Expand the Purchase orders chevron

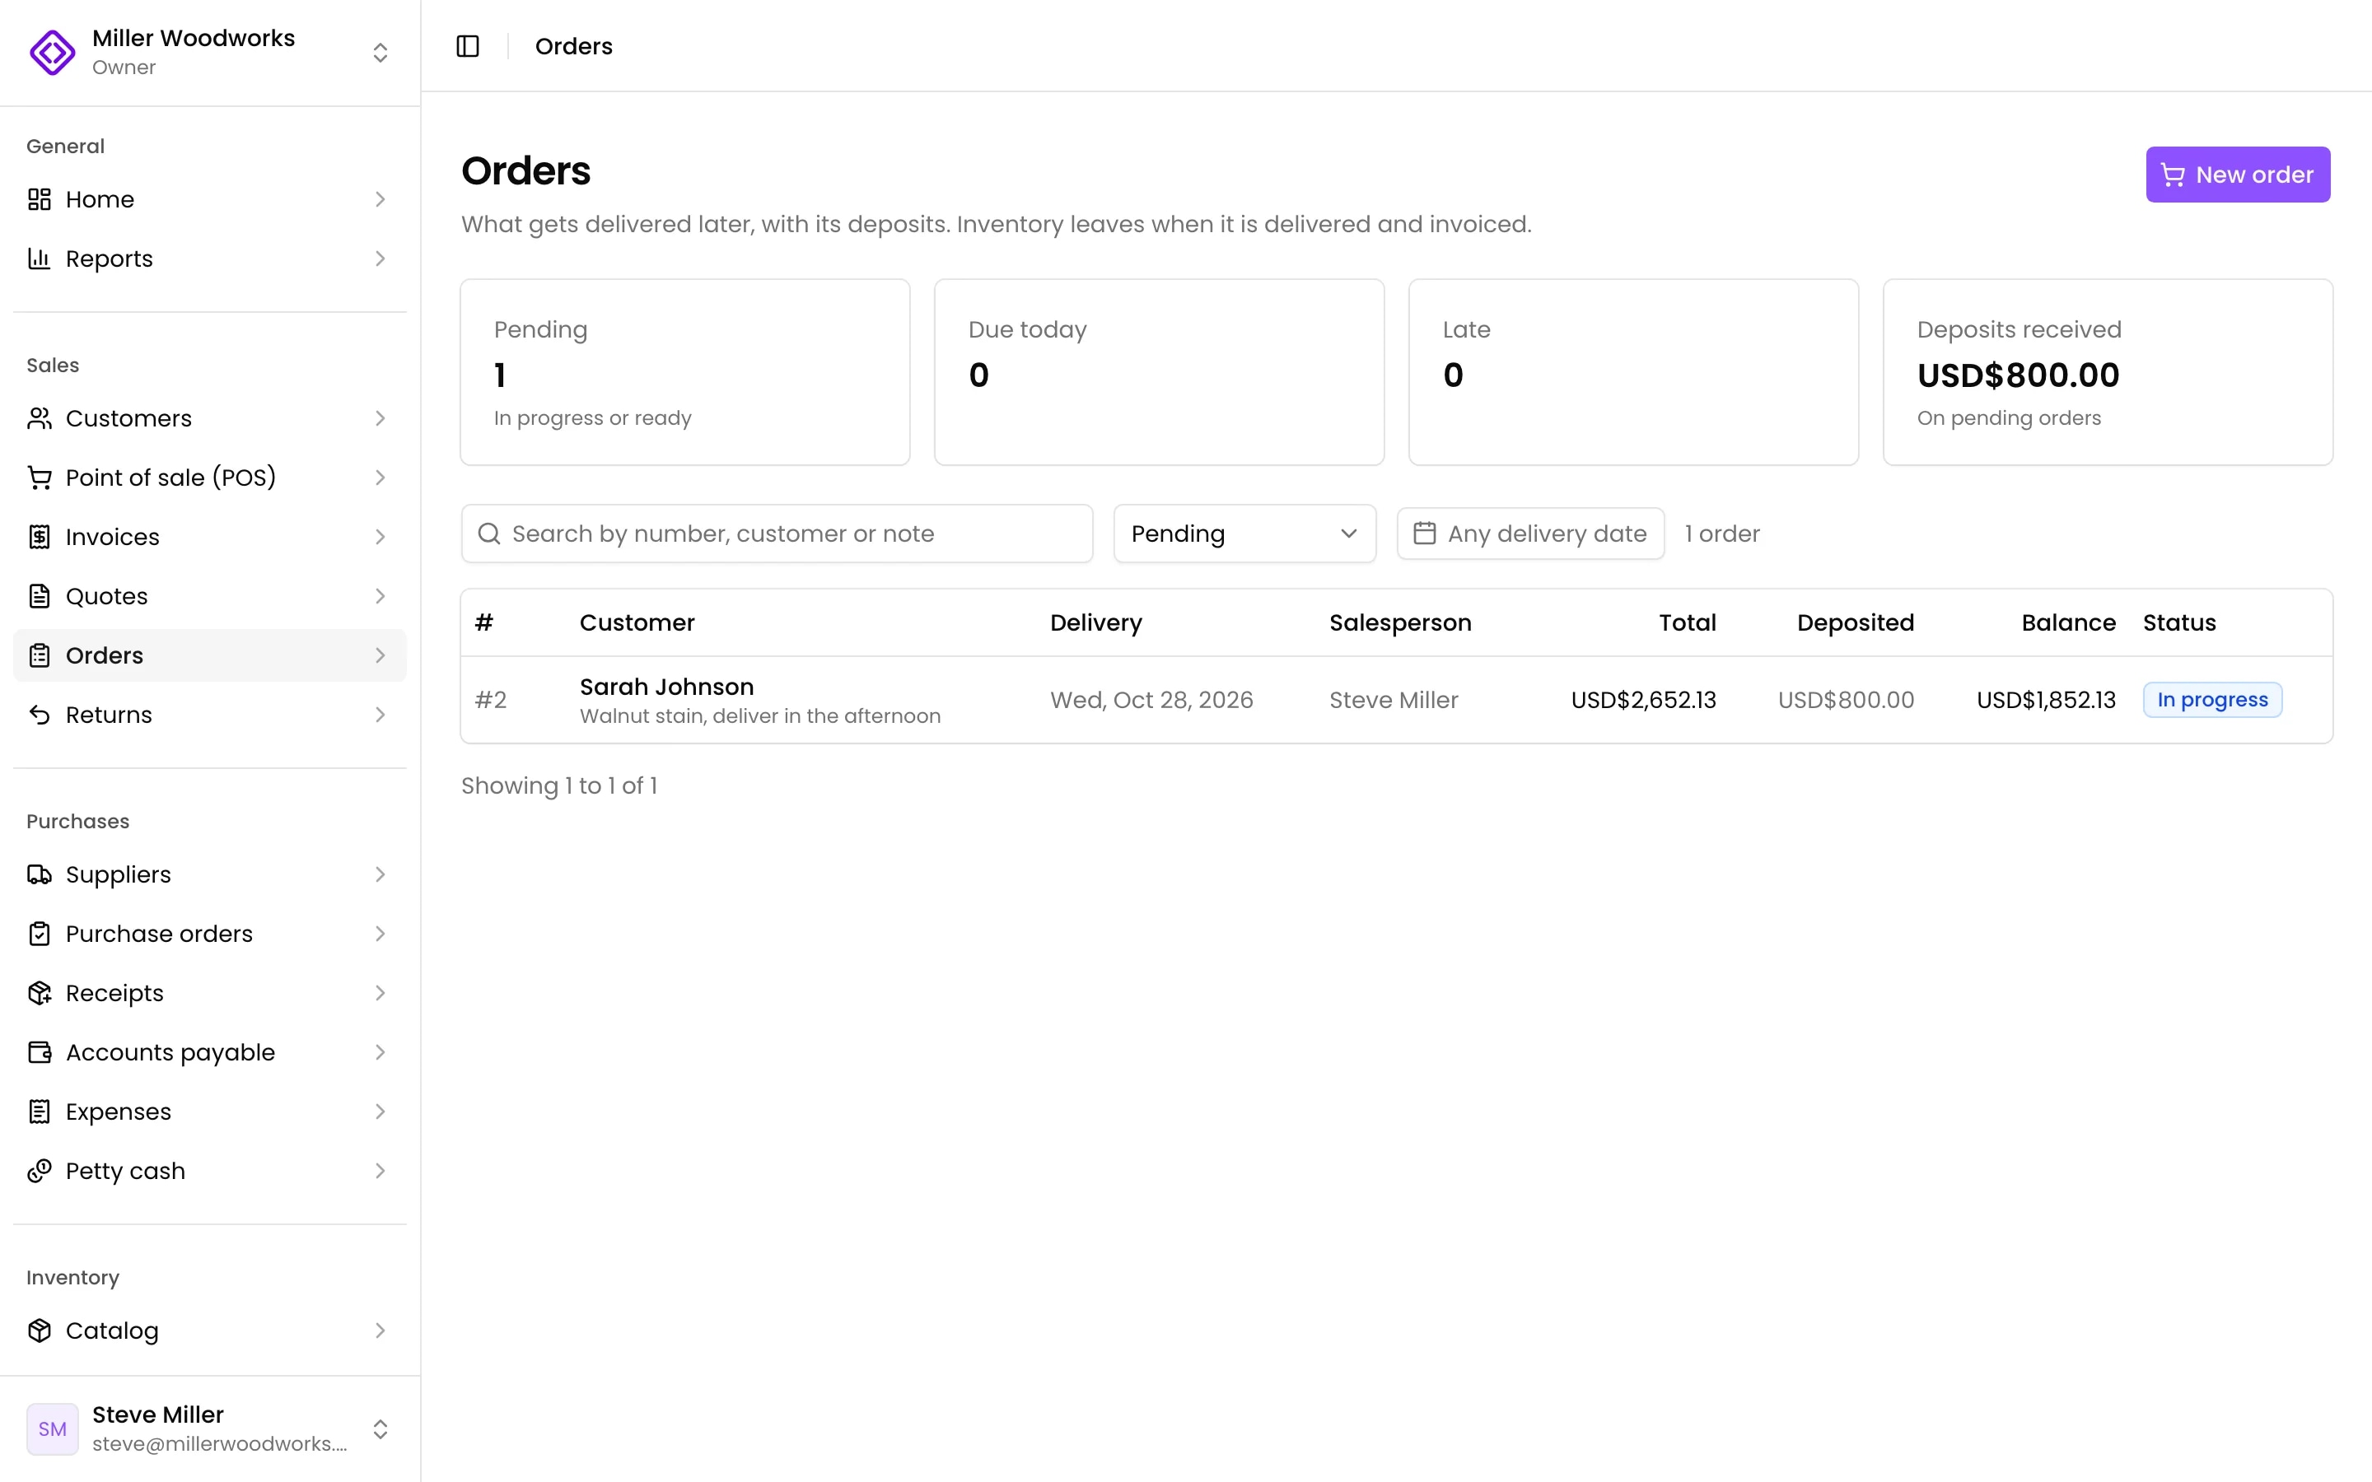pos(381,934)
